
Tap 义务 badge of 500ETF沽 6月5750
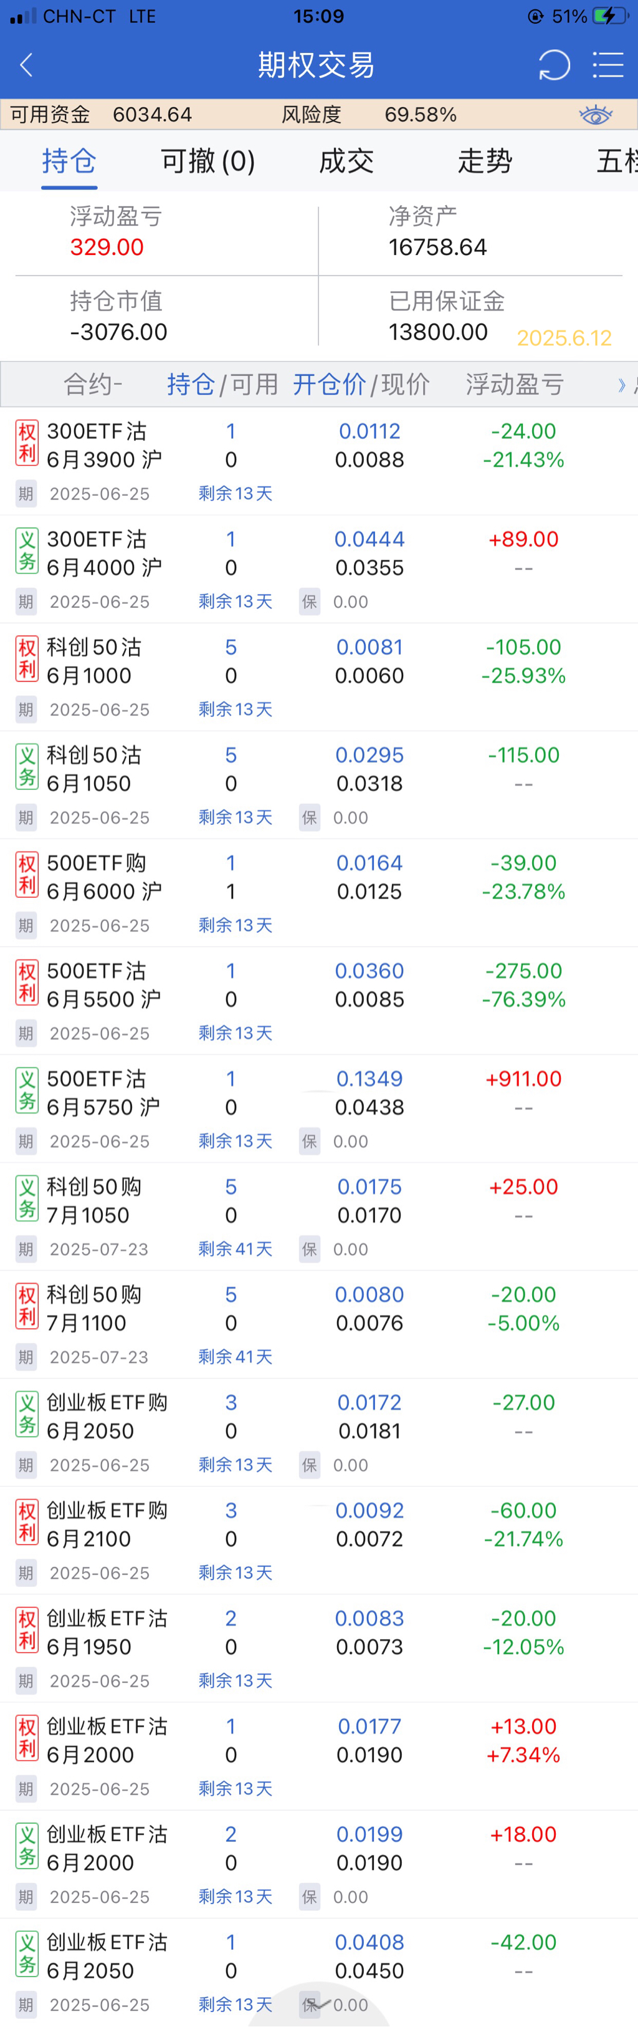[27, 1091]
